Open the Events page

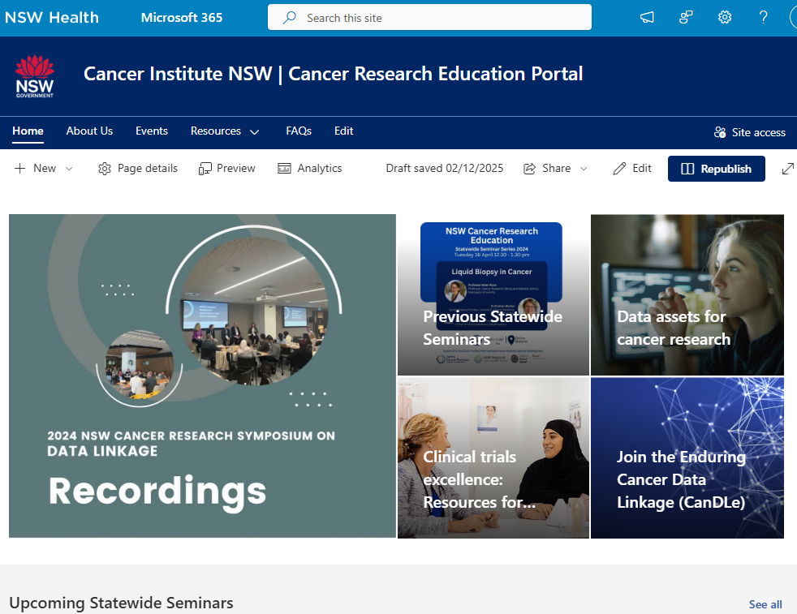pos(152,131)
